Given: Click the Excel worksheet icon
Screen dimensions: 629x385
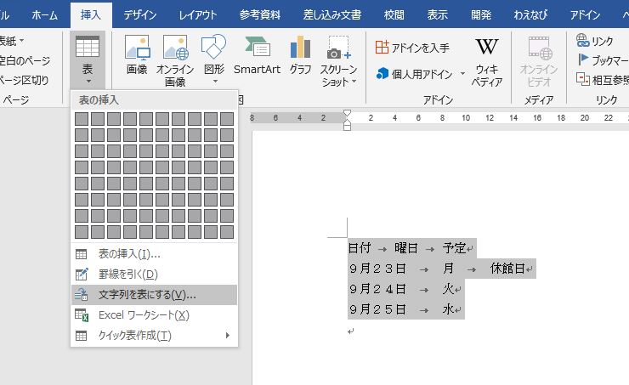Looking at the screenshot, I should (x=82, y=315).
